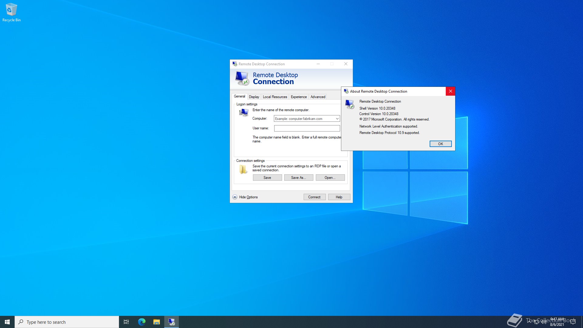Launch Microsoft Edge from the taskbar
Viewport: 583px width, 328px height.
click(141, 322)
